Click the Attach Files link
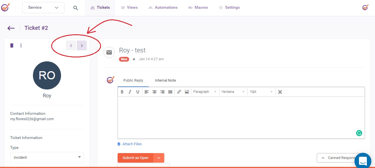 [x=132, y=144]
